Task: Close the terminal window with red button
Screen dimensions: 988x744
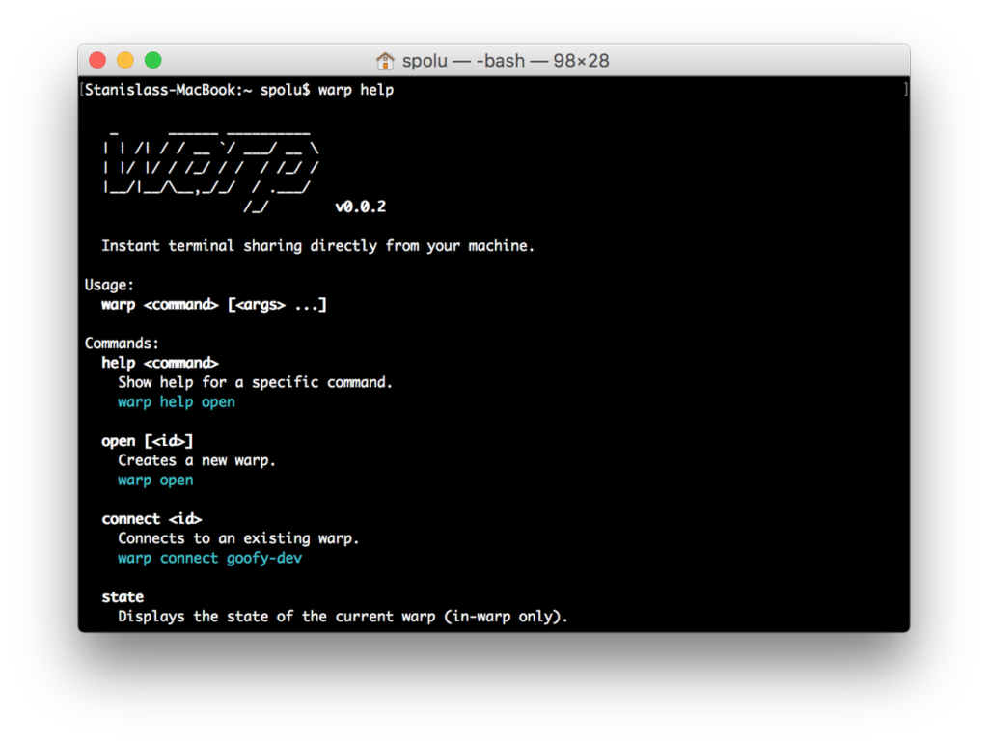Action: [97, 61]
